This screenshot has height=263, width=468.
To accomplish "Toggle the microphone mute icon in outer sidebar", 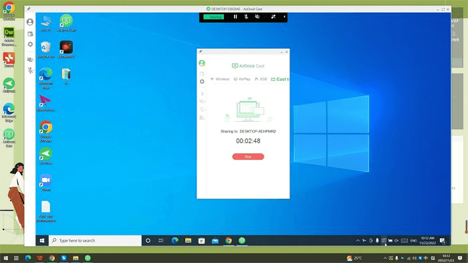I will click(30, 70).
